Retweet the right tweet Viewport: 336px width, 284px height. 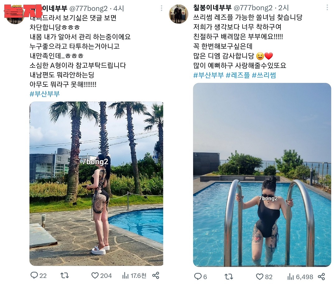coord(229,277)
